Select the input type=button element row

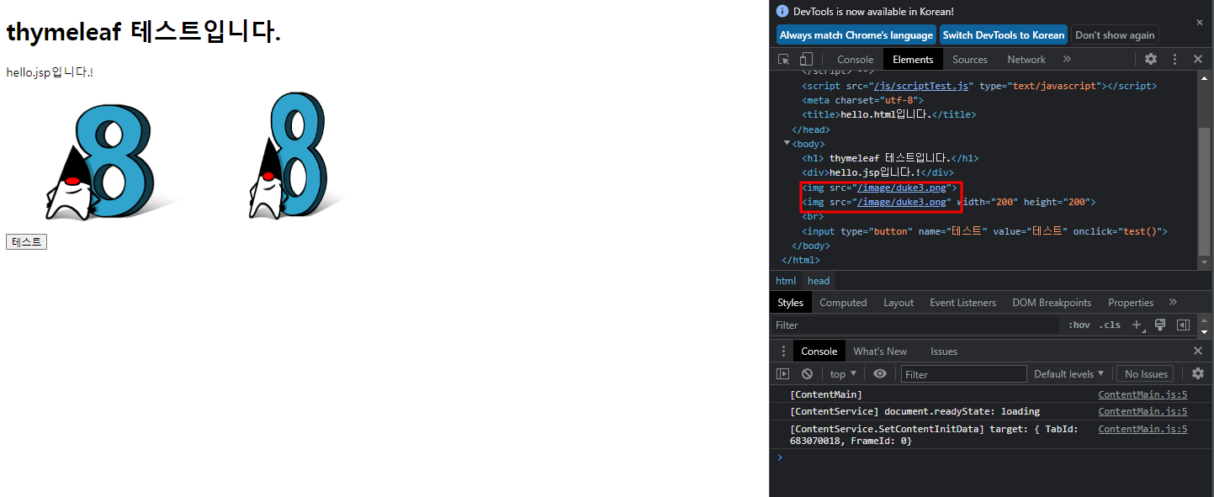(x=984, y=231)
